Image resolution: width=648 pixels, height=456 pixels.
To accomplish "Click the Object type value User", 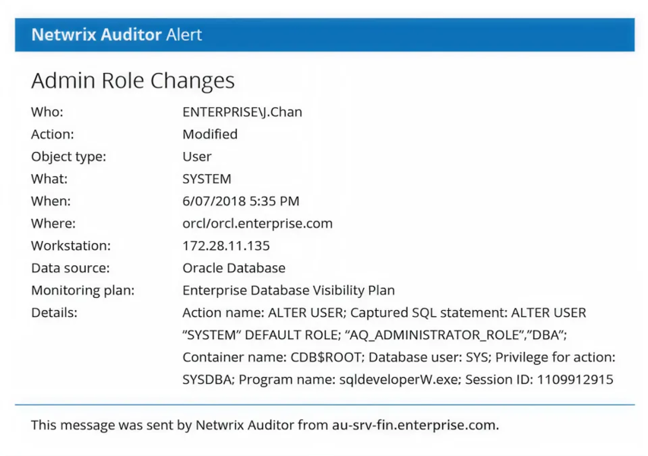I will click(197, 157).
